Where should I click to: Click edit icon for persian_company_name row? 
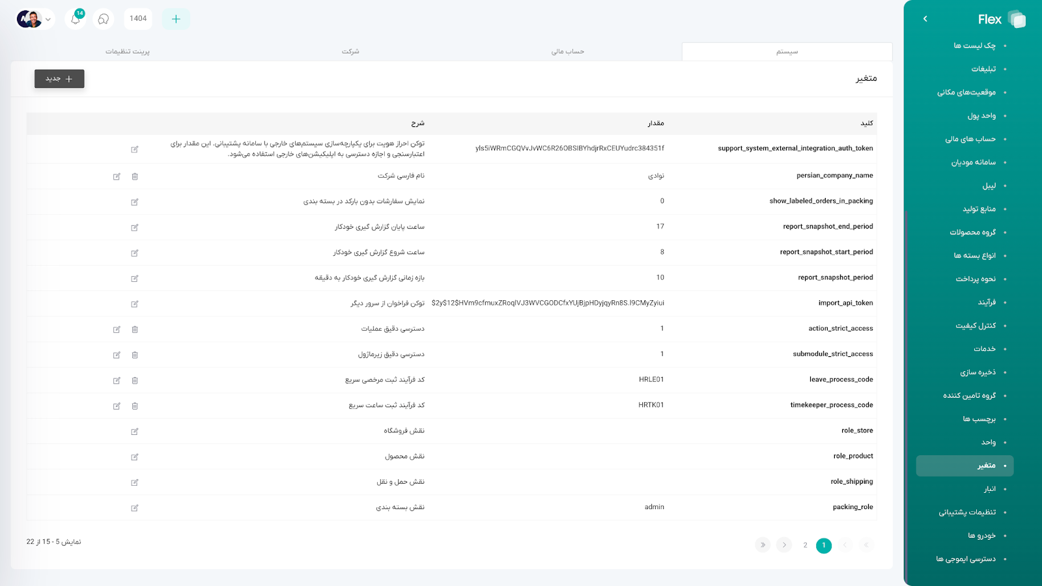[x=117, y=176]
